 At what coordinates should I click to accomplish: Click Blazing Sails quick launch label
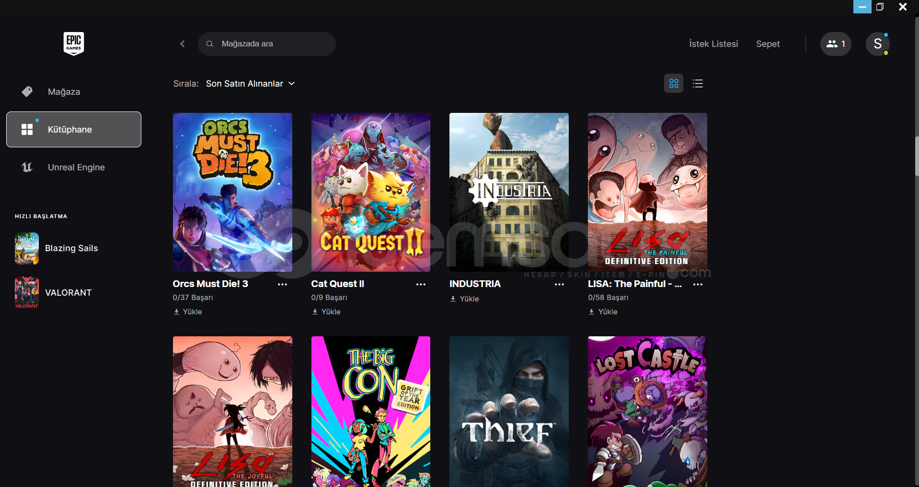tap(71, 248)
